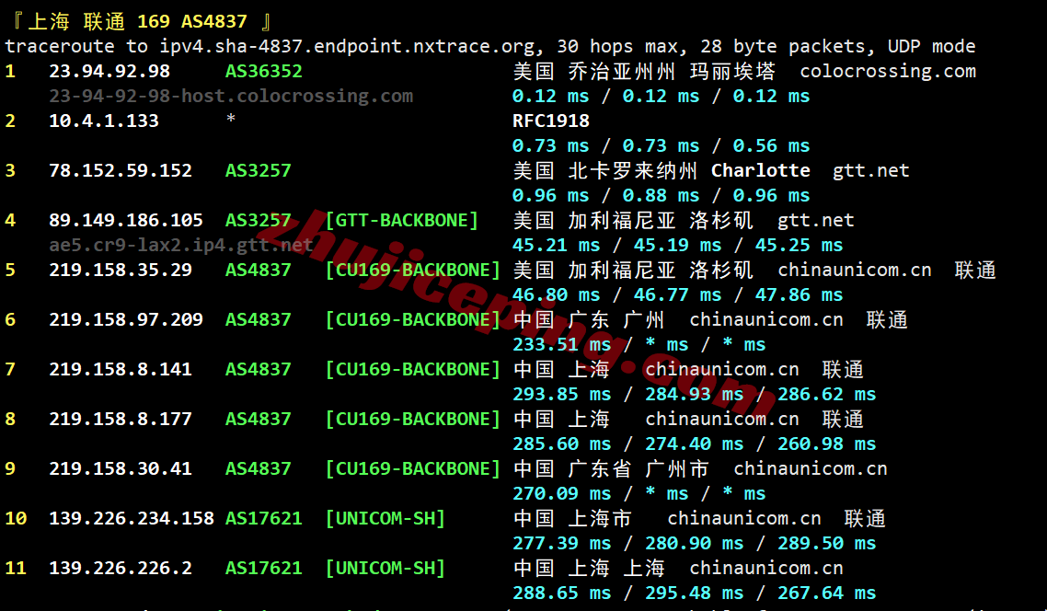Click hop 5 IP address 219.158.35.29
Screen dimensions: 1047x611
coord(121,270)
